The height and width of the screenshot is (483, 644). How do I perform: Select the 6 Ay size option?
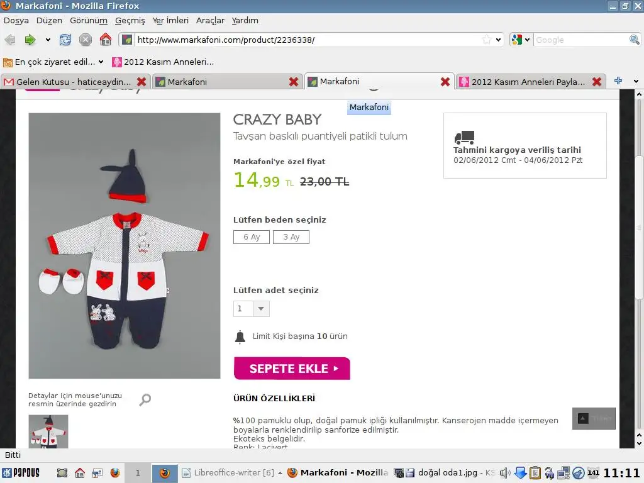[252, 237]
